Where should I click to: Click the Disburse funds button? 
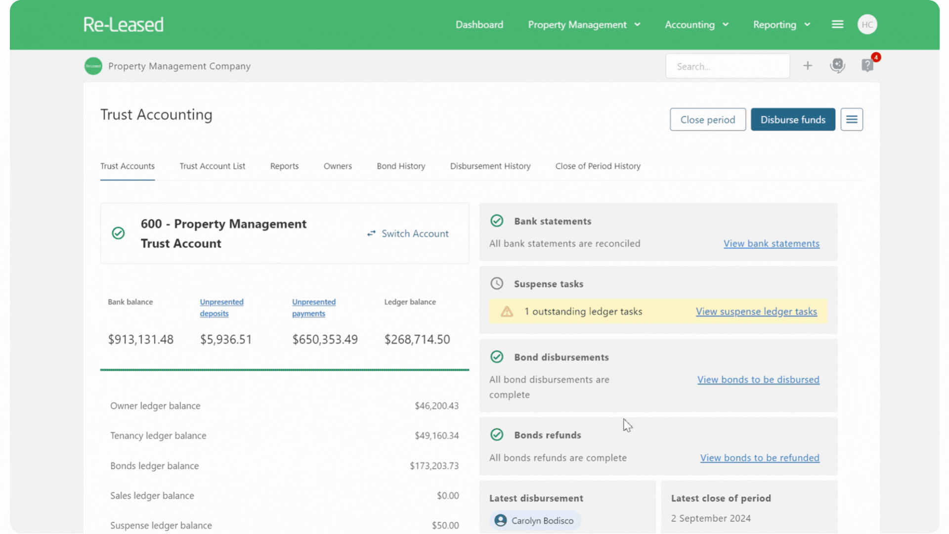click(x=793, y=119)
